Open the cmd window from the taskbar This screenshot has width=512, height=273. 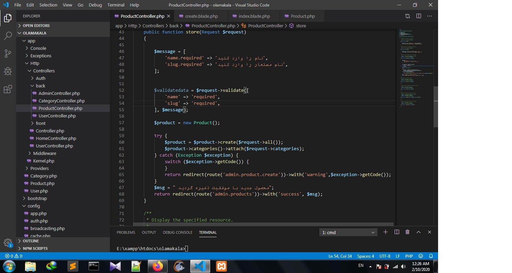[93, 266]
